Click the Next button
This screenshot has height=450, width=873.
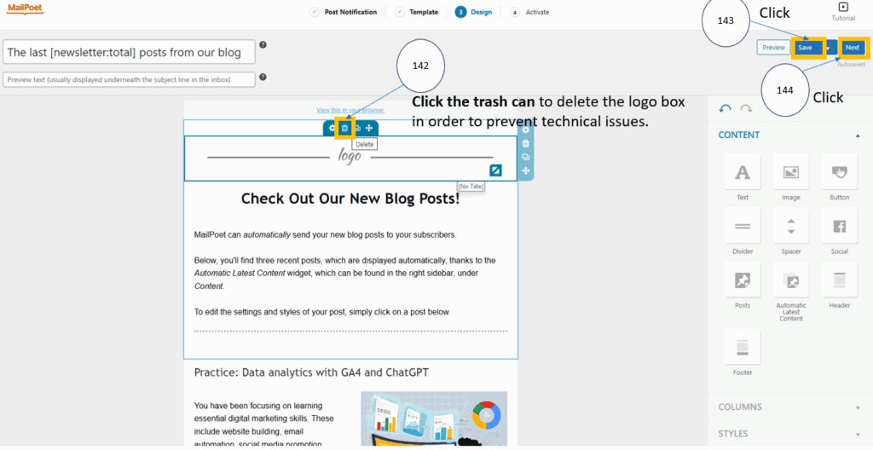pos(852,48)
